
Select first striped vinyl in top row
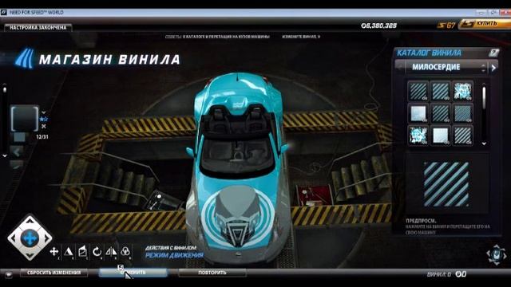418,91
